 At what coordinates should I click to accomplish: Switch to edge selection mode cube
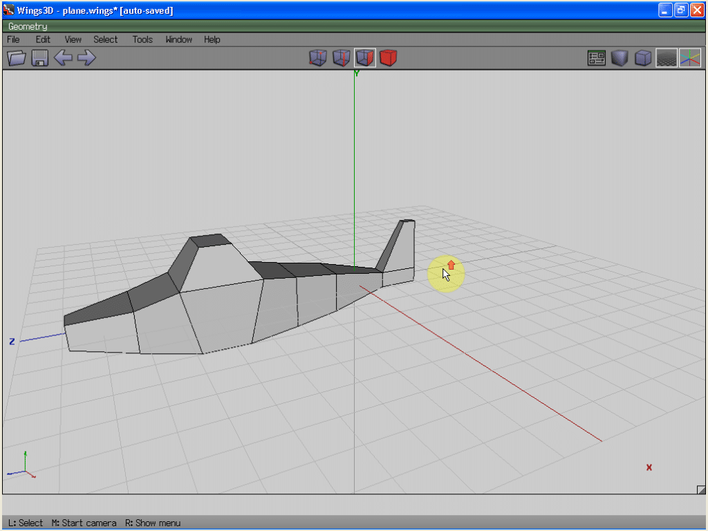[341, 58]
